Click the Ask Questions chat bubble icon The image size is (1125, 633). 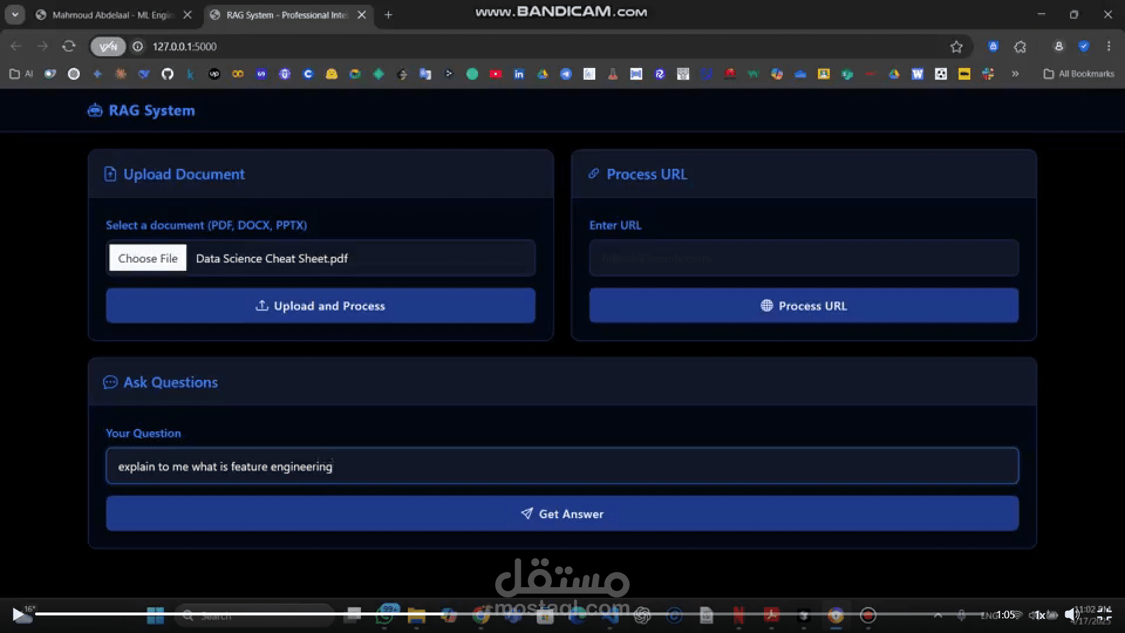(110, 382)
